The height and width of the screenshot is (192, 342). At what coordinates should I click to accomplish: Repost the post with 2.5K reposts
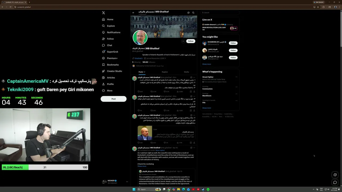click(x=152, y=91)
